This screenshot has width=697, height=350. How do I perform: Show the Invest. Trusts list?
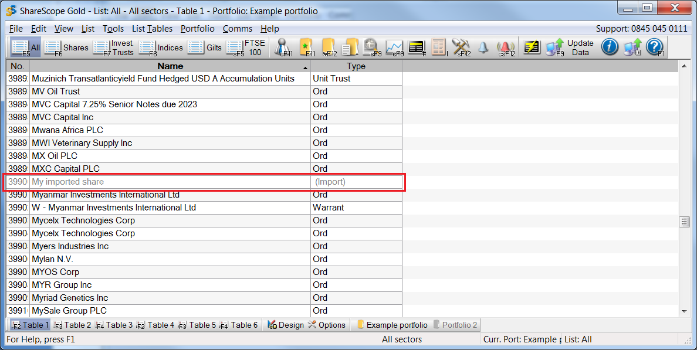(x=114, y=47)
